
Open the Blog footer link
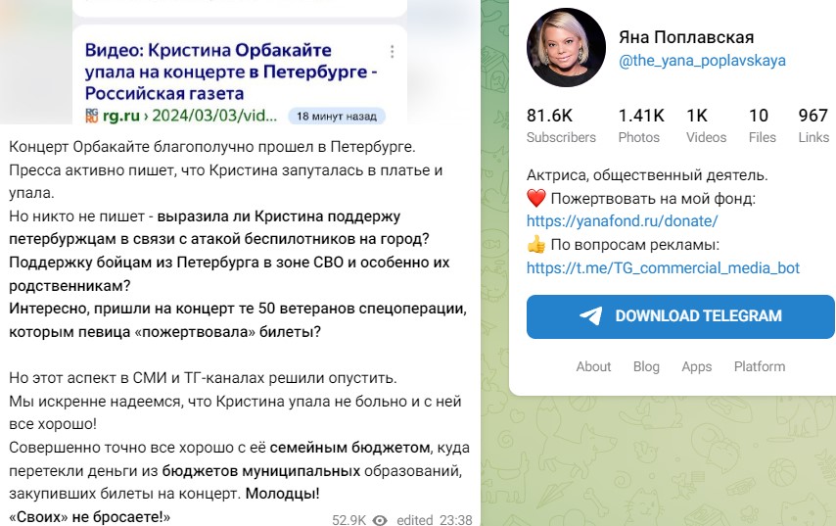click(646, 366)
